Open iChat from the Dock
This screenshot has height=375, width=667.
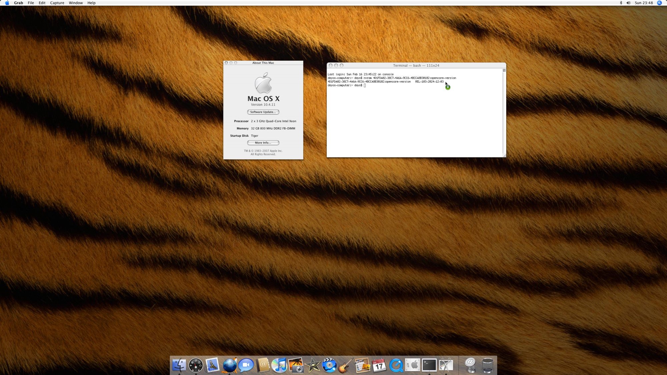tap(246, 365)
